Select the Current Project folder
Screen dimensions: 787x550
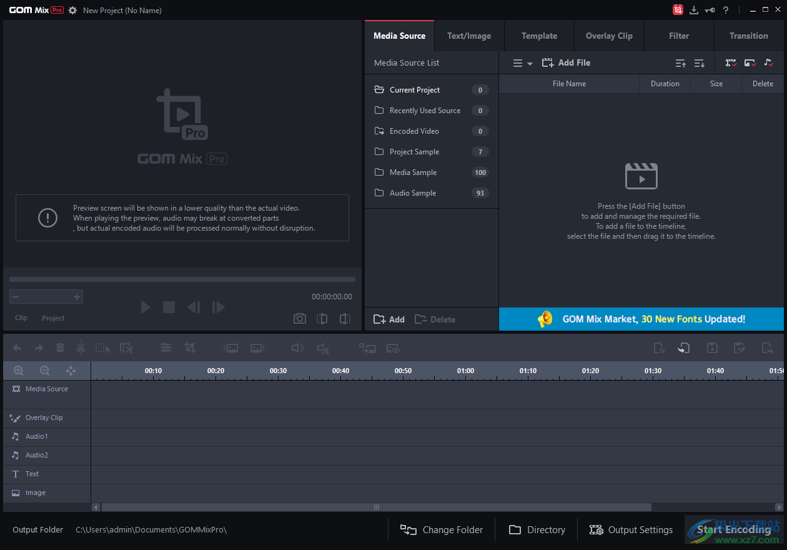click(x=432, y=90)
